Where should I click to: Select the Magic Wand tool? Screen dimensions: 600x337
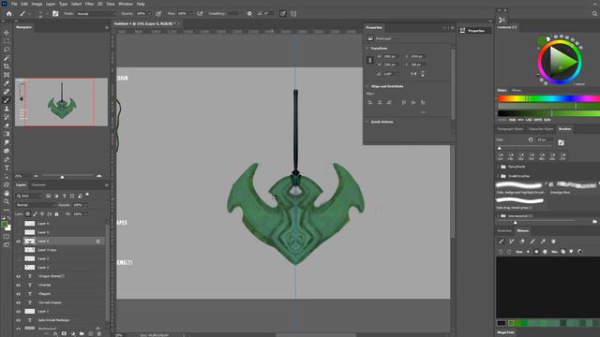[7, 58]
